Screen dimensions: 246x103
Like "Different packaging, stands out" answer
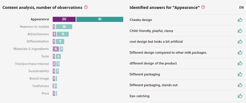(x=240, y=85)
